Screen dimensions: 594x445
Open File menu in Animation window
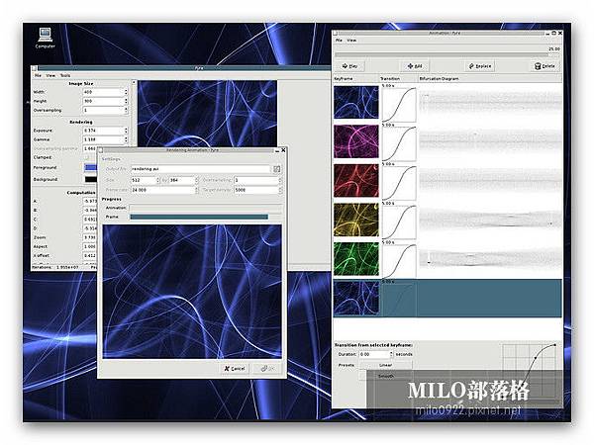(339, 41)
